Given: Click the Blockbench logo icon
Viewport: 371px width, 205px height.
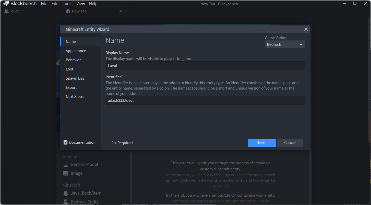Looking at the screenshot, I should click(6, 4).
